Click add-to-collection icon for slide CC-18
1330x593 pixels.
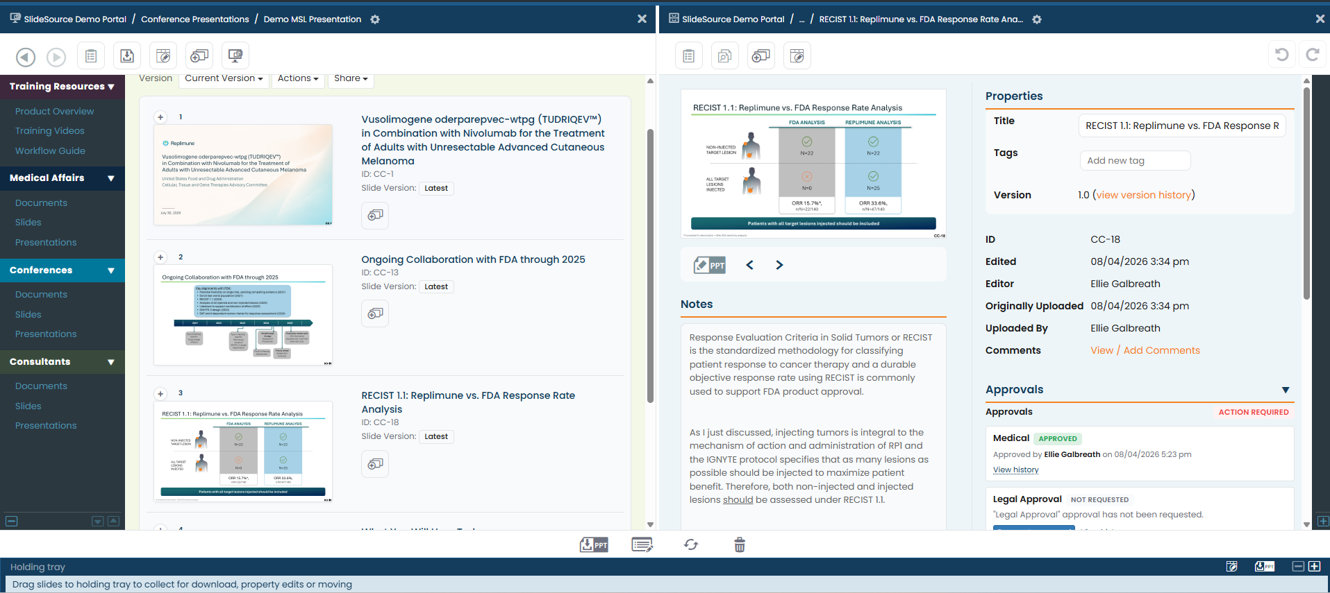[x=375, y=464]
